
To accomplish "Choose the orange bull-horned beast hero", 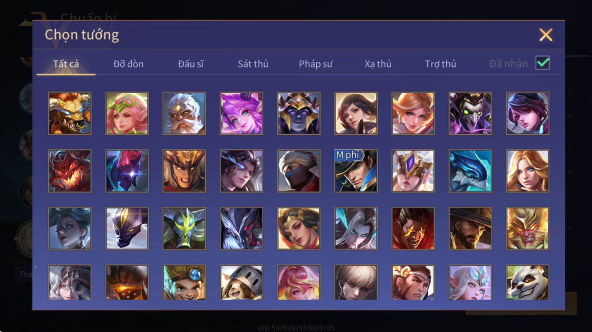I will [70, 113].
